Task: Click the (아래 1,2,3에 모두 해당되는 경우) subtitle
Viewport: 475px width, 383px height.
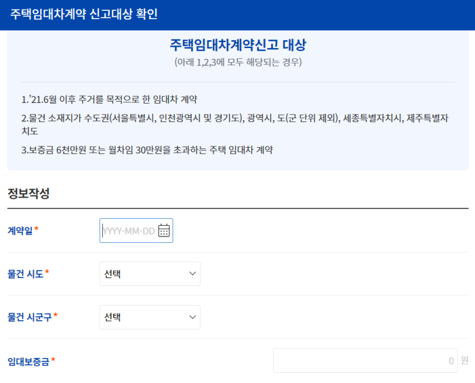Action: [238, 62]
